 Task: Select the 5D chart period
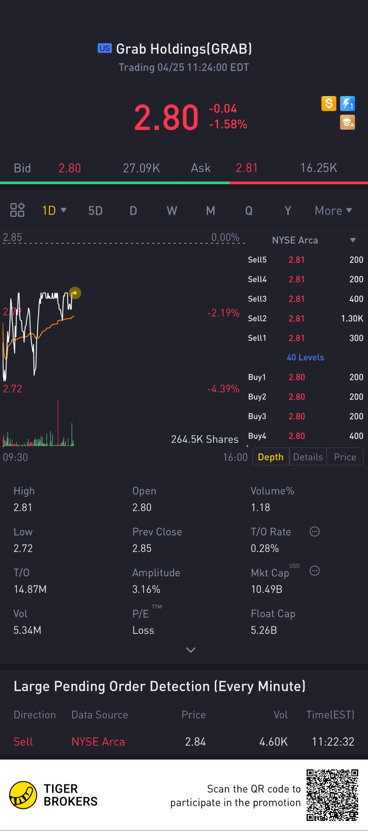[96, 211]
